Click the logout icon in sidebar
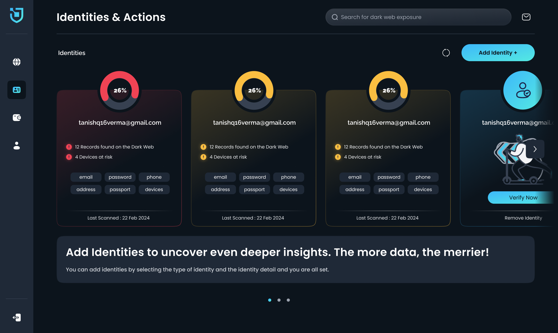 pos(17,318)
